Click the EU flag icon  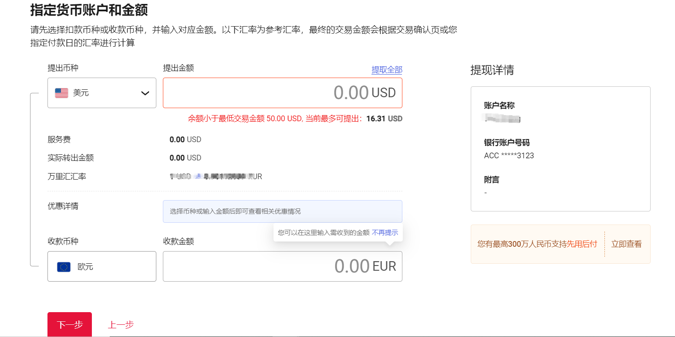coord(64,267)
